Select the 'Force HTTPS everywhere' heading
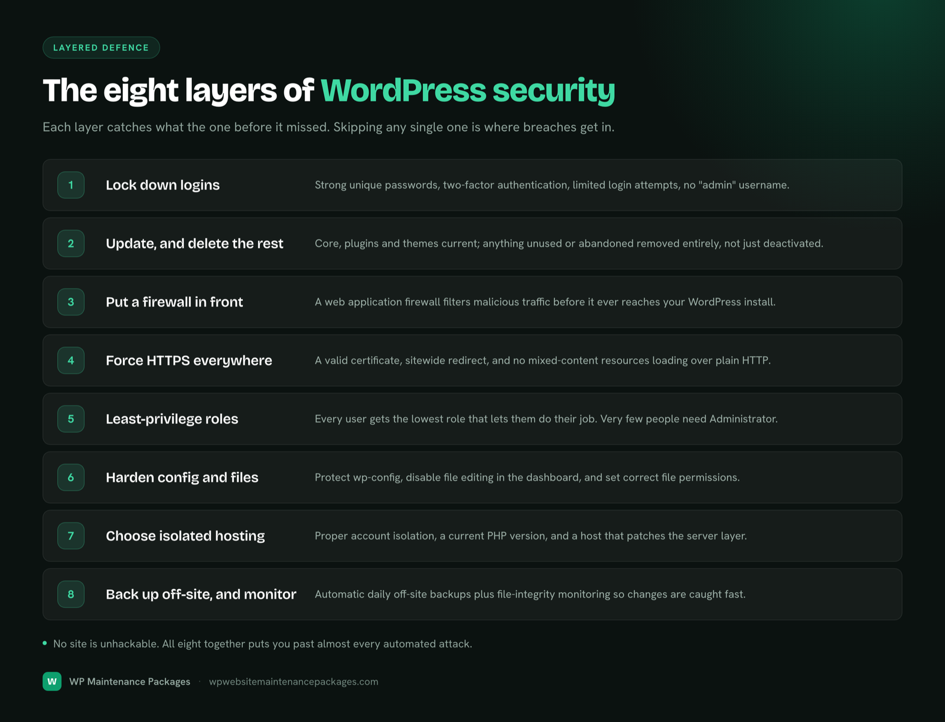This screenshot has height=722, width=945. coord(189,360)
